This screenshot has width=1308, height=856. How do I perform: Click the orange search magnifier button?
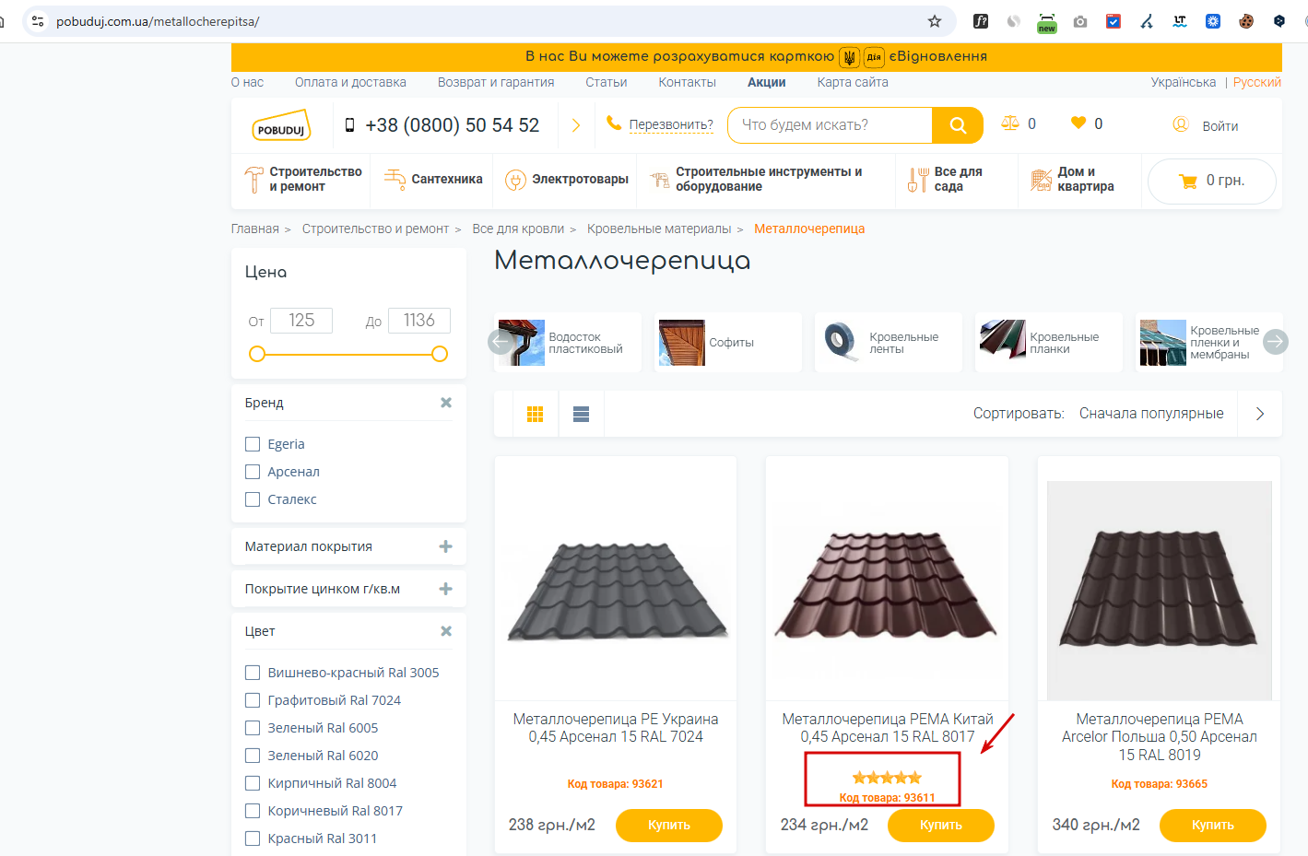click(x=958, y=125)
